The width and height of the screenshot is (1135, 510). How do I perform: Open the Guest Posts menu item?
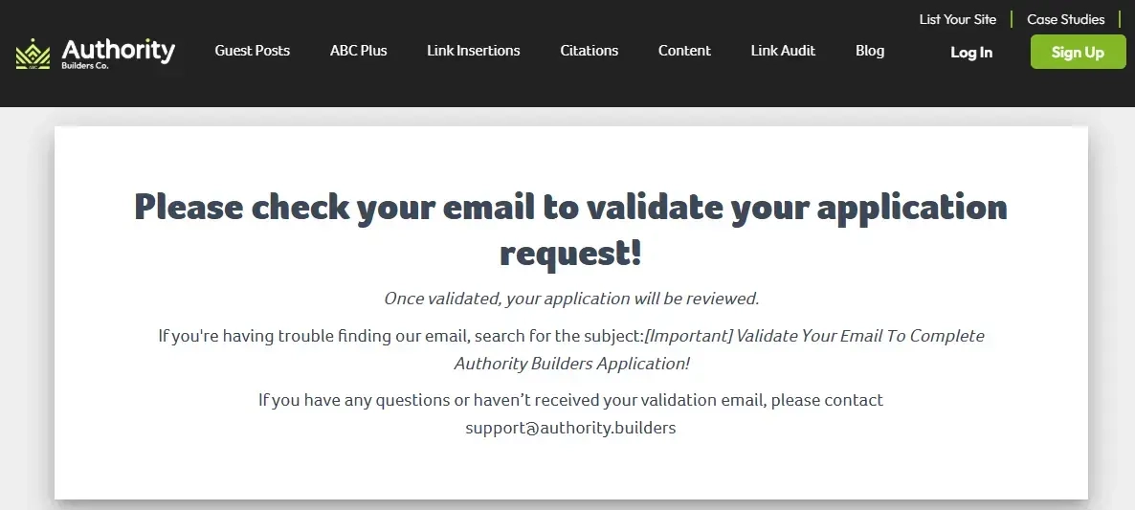click(252, 51)
